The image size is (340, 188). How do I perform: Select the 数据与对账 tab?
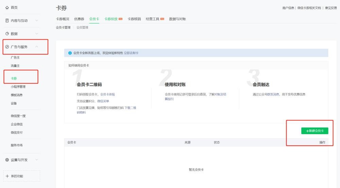(177, 19)
